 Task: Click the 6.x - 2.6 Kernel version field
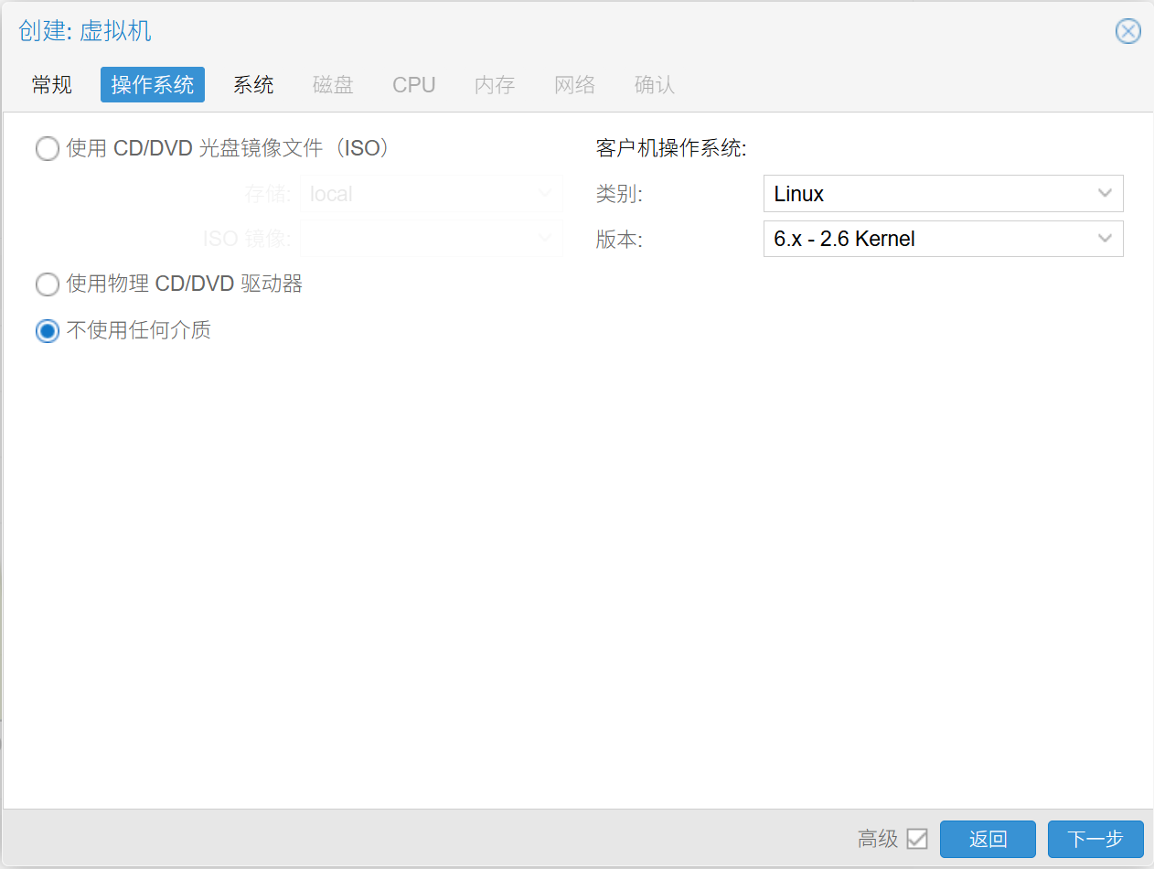point(924,239)
